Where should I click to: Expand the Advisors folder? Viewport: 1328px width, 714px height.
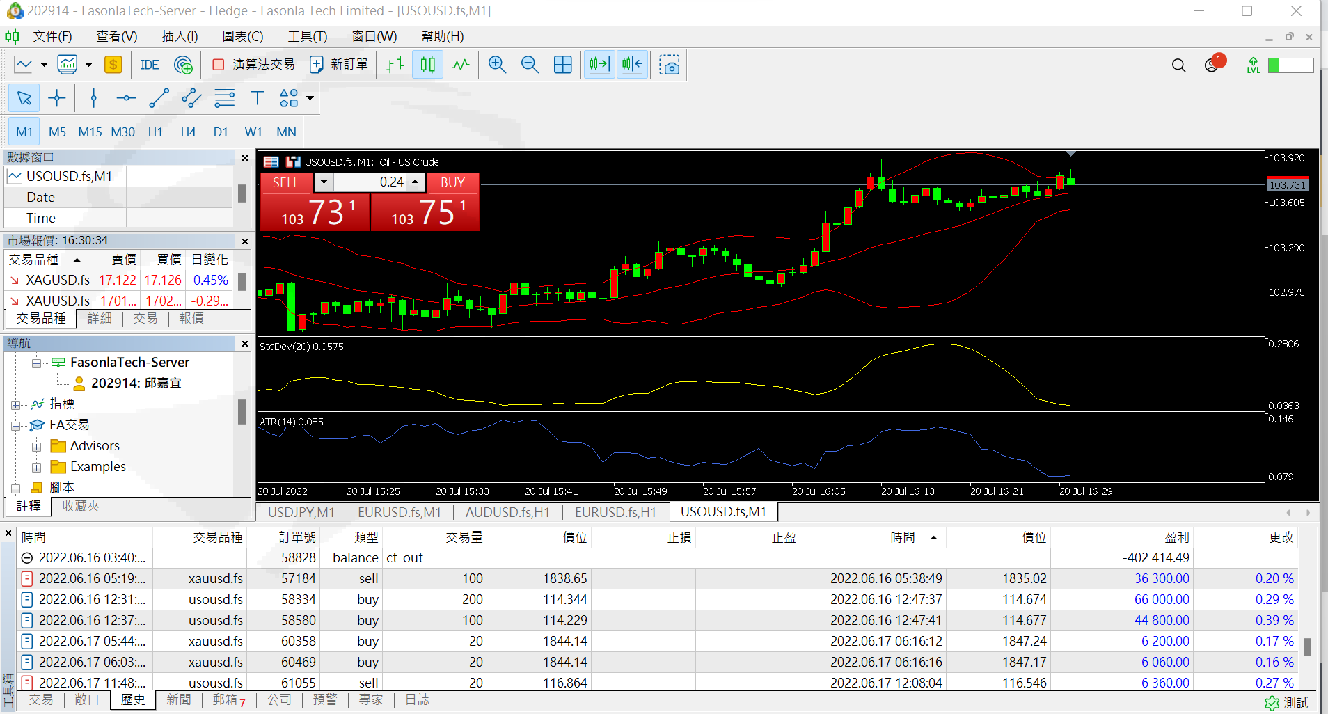(36, 447)
